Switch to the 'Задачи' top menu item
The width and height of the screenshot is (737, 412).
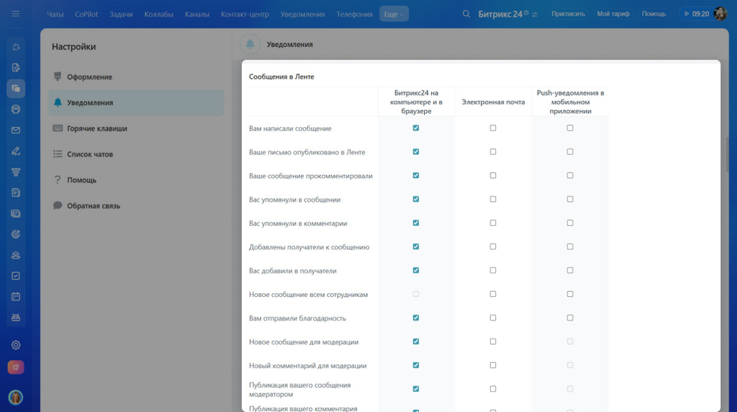(121, 14)
